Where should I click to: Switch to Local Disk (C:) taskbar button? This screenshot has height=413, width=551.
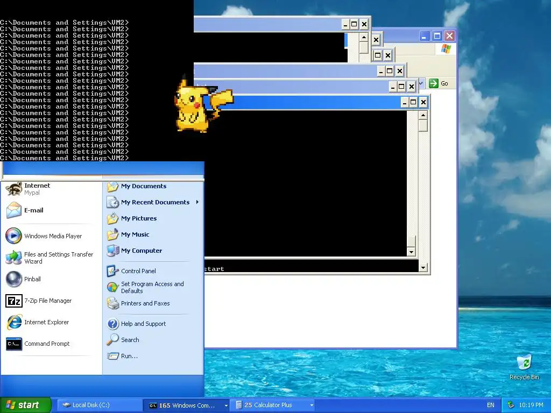[98, 405]
